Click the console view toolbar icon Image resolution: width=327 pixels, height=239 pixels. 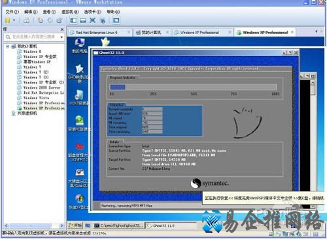point(116,20)
